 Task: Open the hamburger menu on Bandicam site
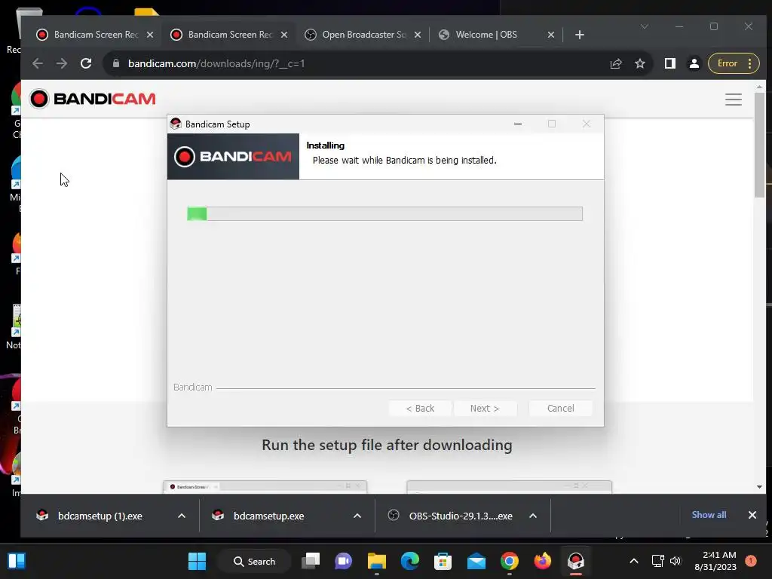(x=733, y=100)
